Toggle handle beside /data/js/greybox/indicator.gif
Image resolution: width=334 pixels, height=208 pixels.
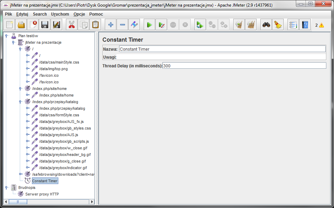click(x=27, y=168)
